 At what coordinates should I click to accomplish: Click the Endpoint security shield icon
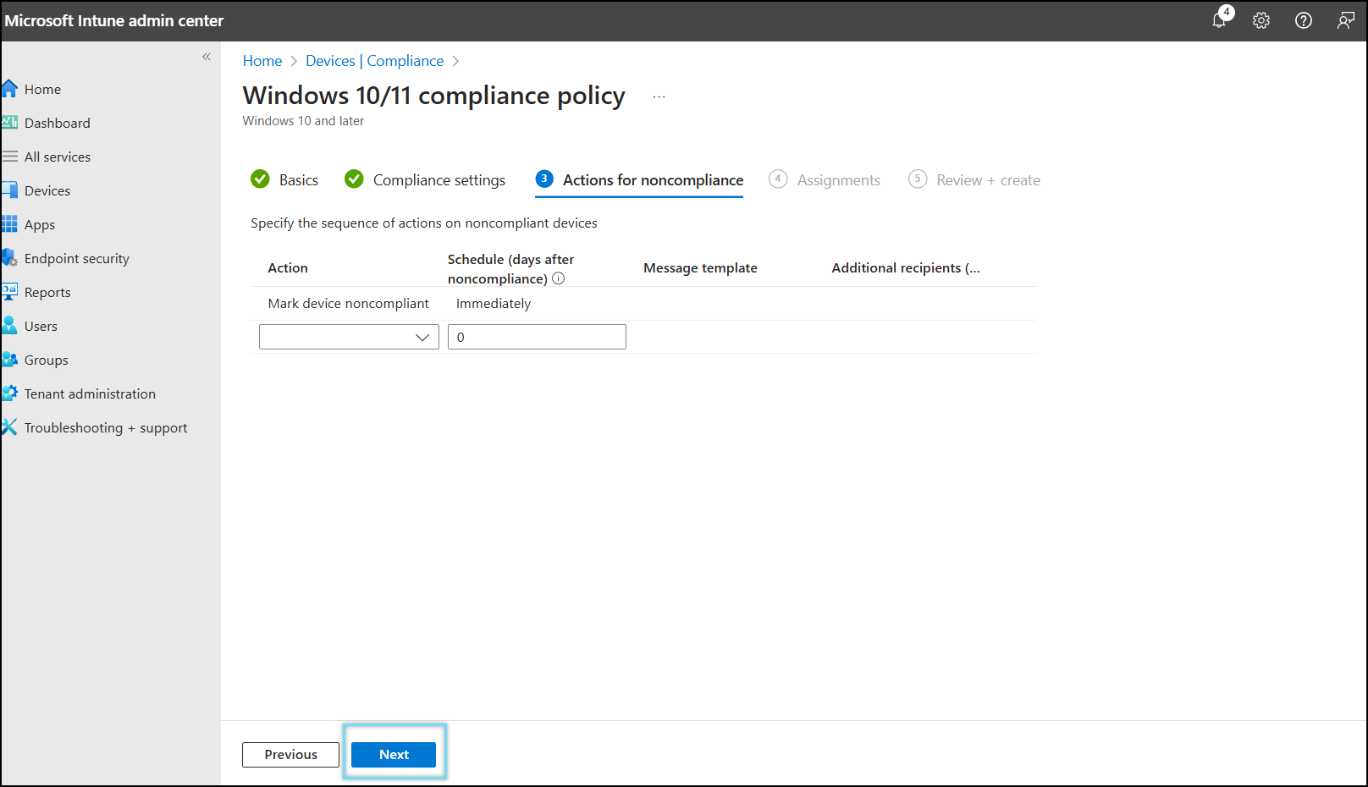9,258
